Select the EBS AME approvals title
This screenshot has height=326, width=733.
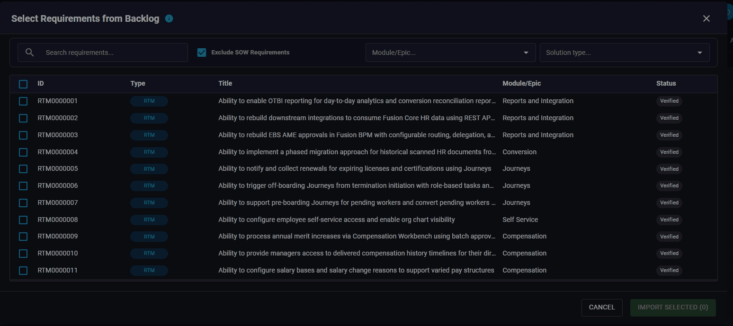click(x=357, y=135)
